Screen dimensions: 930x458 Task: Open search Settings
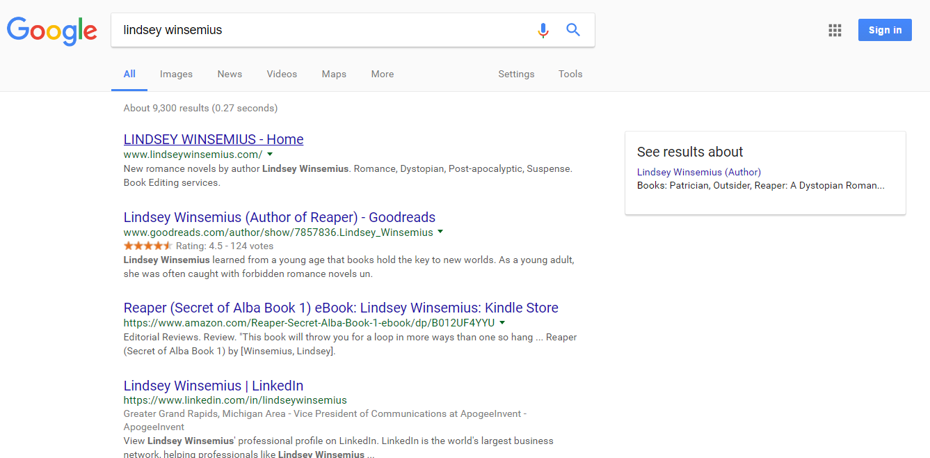point(516,74)
